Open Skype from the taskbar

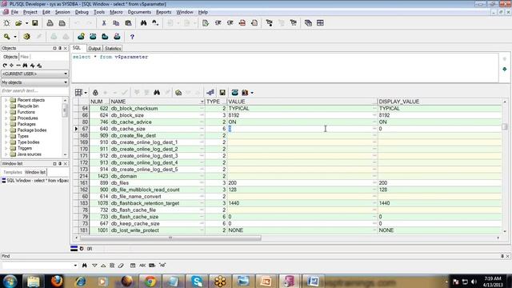(197, 281)
